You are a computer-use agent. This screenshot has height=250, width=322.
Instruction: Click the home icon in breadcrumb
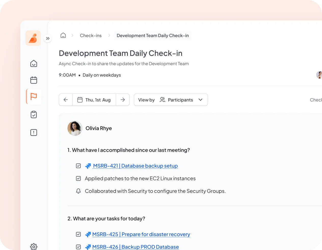[63, 35]
